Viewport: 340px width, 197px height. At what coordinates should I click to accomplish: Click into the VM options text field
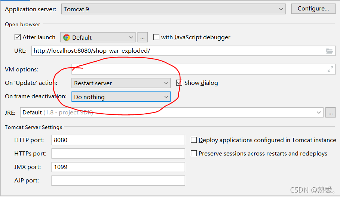coord(198,69)
